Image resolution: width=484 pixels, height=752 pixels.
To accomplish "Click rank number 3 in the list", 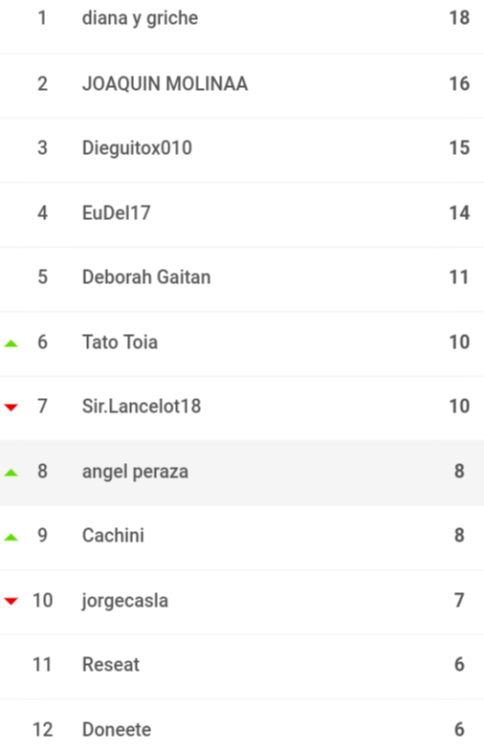I will coord(42,148).
